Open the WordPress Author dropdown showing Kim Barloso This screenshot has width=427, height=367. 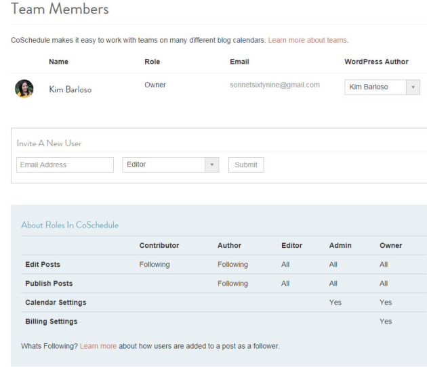(382, 87)
